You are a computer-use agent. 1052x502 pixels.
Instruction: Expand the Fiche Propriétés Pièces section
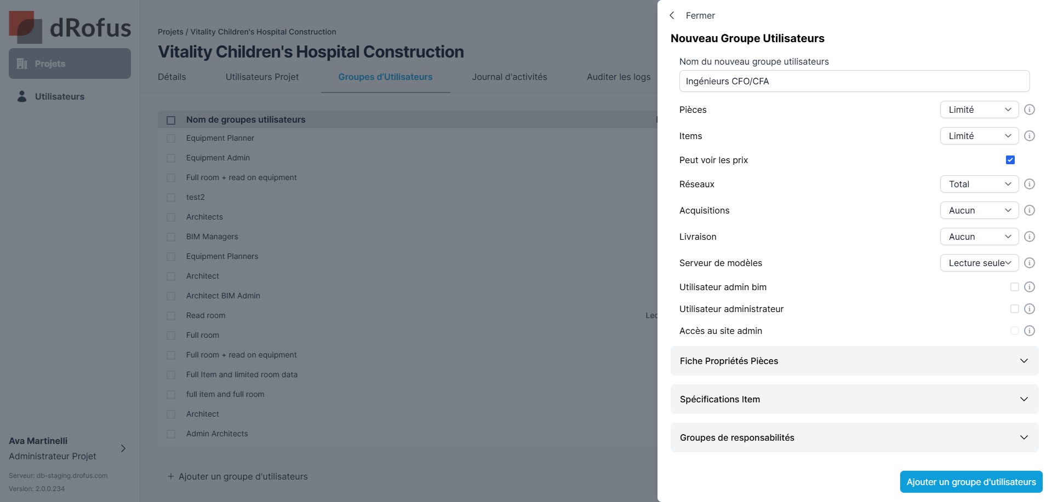(x=854, y=361)
